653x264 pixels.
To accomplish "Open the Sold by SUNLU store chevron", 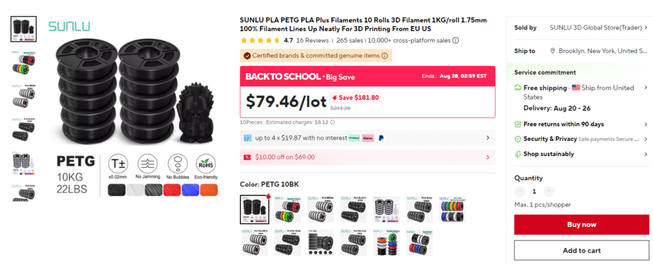I will click(x=645, y=28).
